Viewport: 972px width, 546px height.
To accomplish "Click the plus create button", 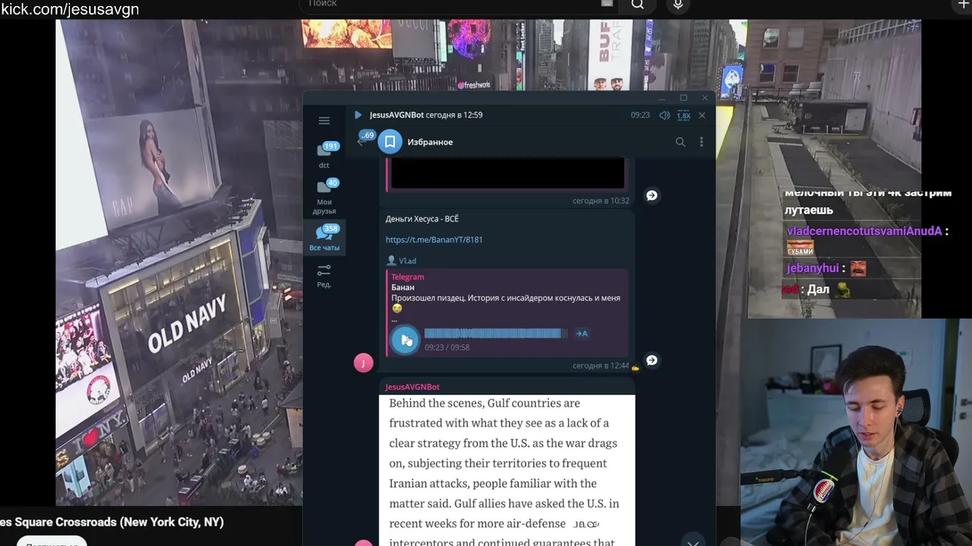I will point(964,5).
